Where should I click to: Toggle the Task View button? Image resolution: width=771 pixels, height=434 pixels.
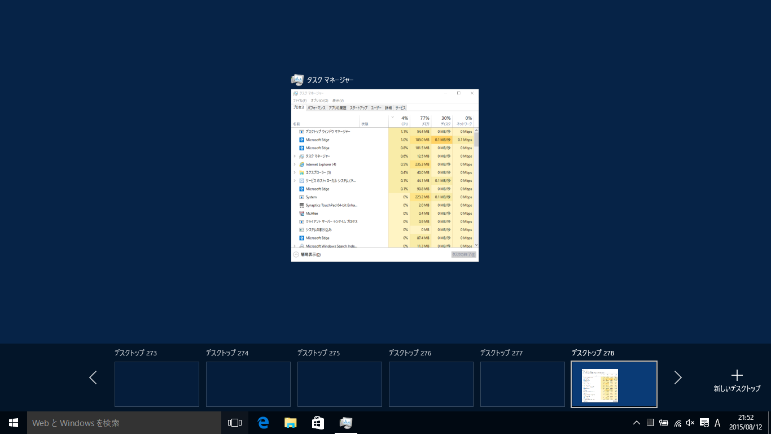(235, 423)
